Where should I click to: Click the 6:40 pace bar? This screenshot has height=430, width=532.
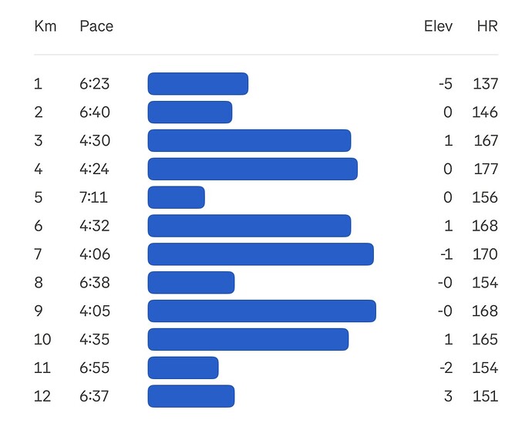[190, 113]
